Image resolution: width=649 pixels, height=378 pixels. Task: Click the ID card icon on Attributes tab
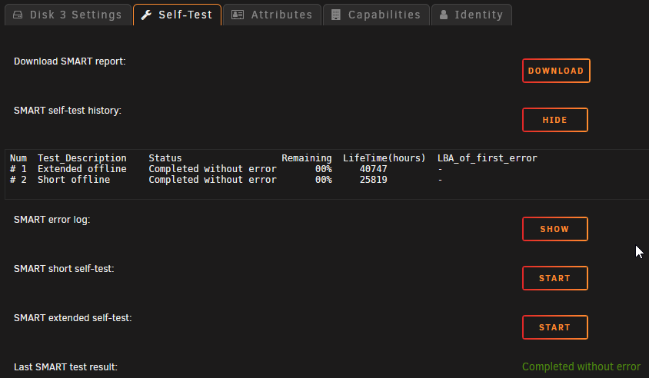pyautogui.click(x=238, y=15)
